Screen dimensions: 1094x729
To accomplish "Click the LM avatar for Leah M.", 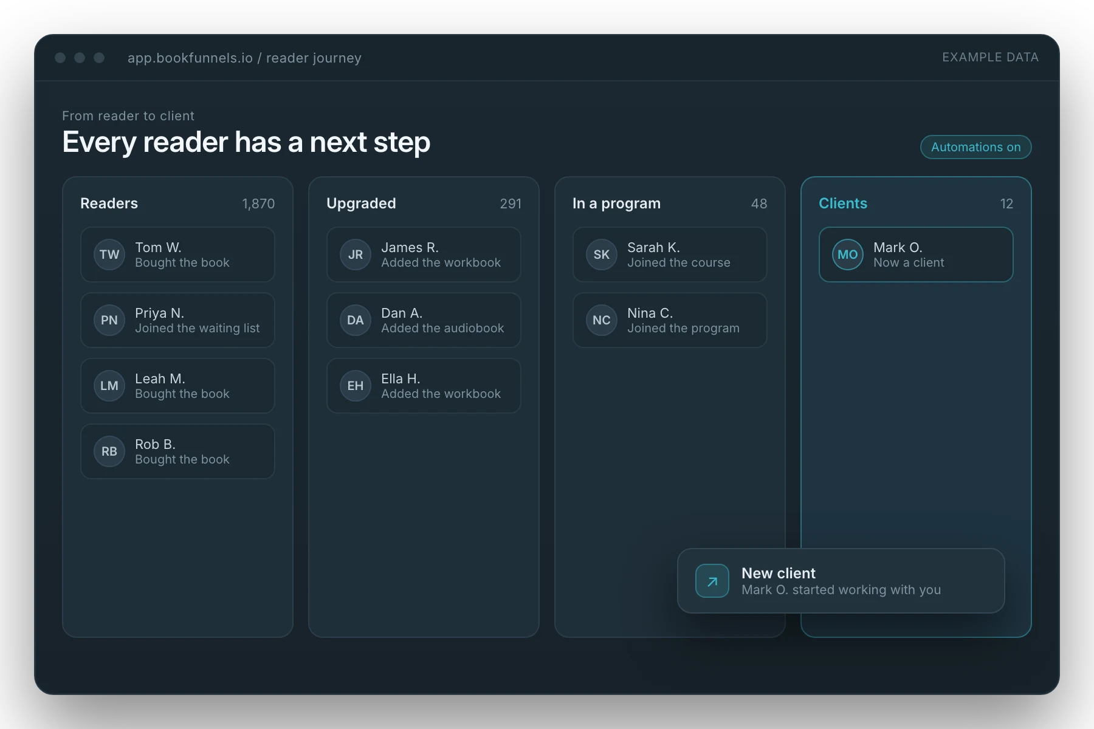I will (x=109, y=386).
